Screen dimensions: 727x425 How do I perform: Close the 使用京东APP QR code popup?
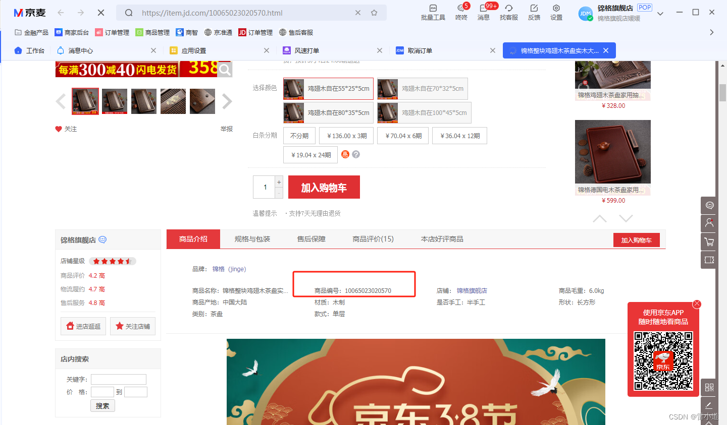(x=697, y=304)
